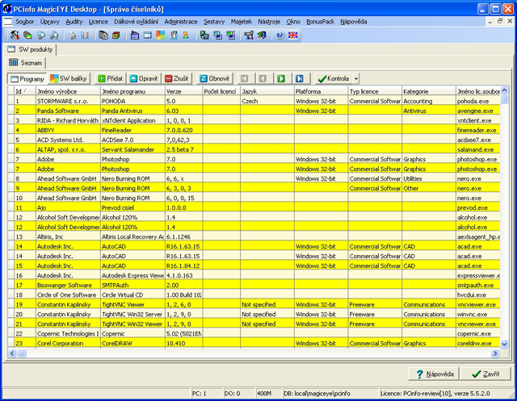Open the Soubor menu
517x401 pixels.
pyautogui.click(x=25, y=22)
